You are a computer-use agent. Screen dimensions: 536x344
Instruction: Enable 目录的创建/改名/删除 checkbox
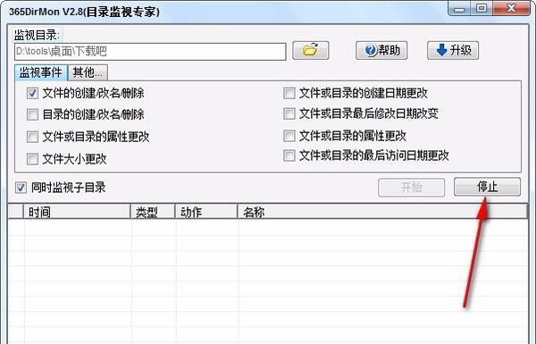[x=32, y=114]
